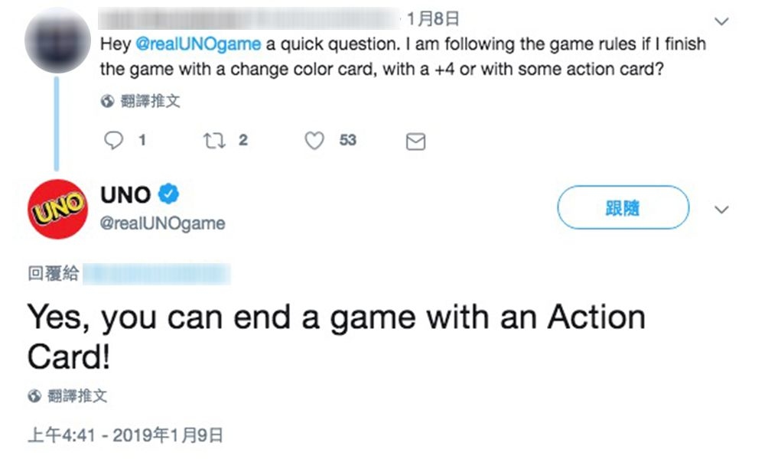
Task: Click the translate globe icon on UNO's reply
Action: point(34,395)
